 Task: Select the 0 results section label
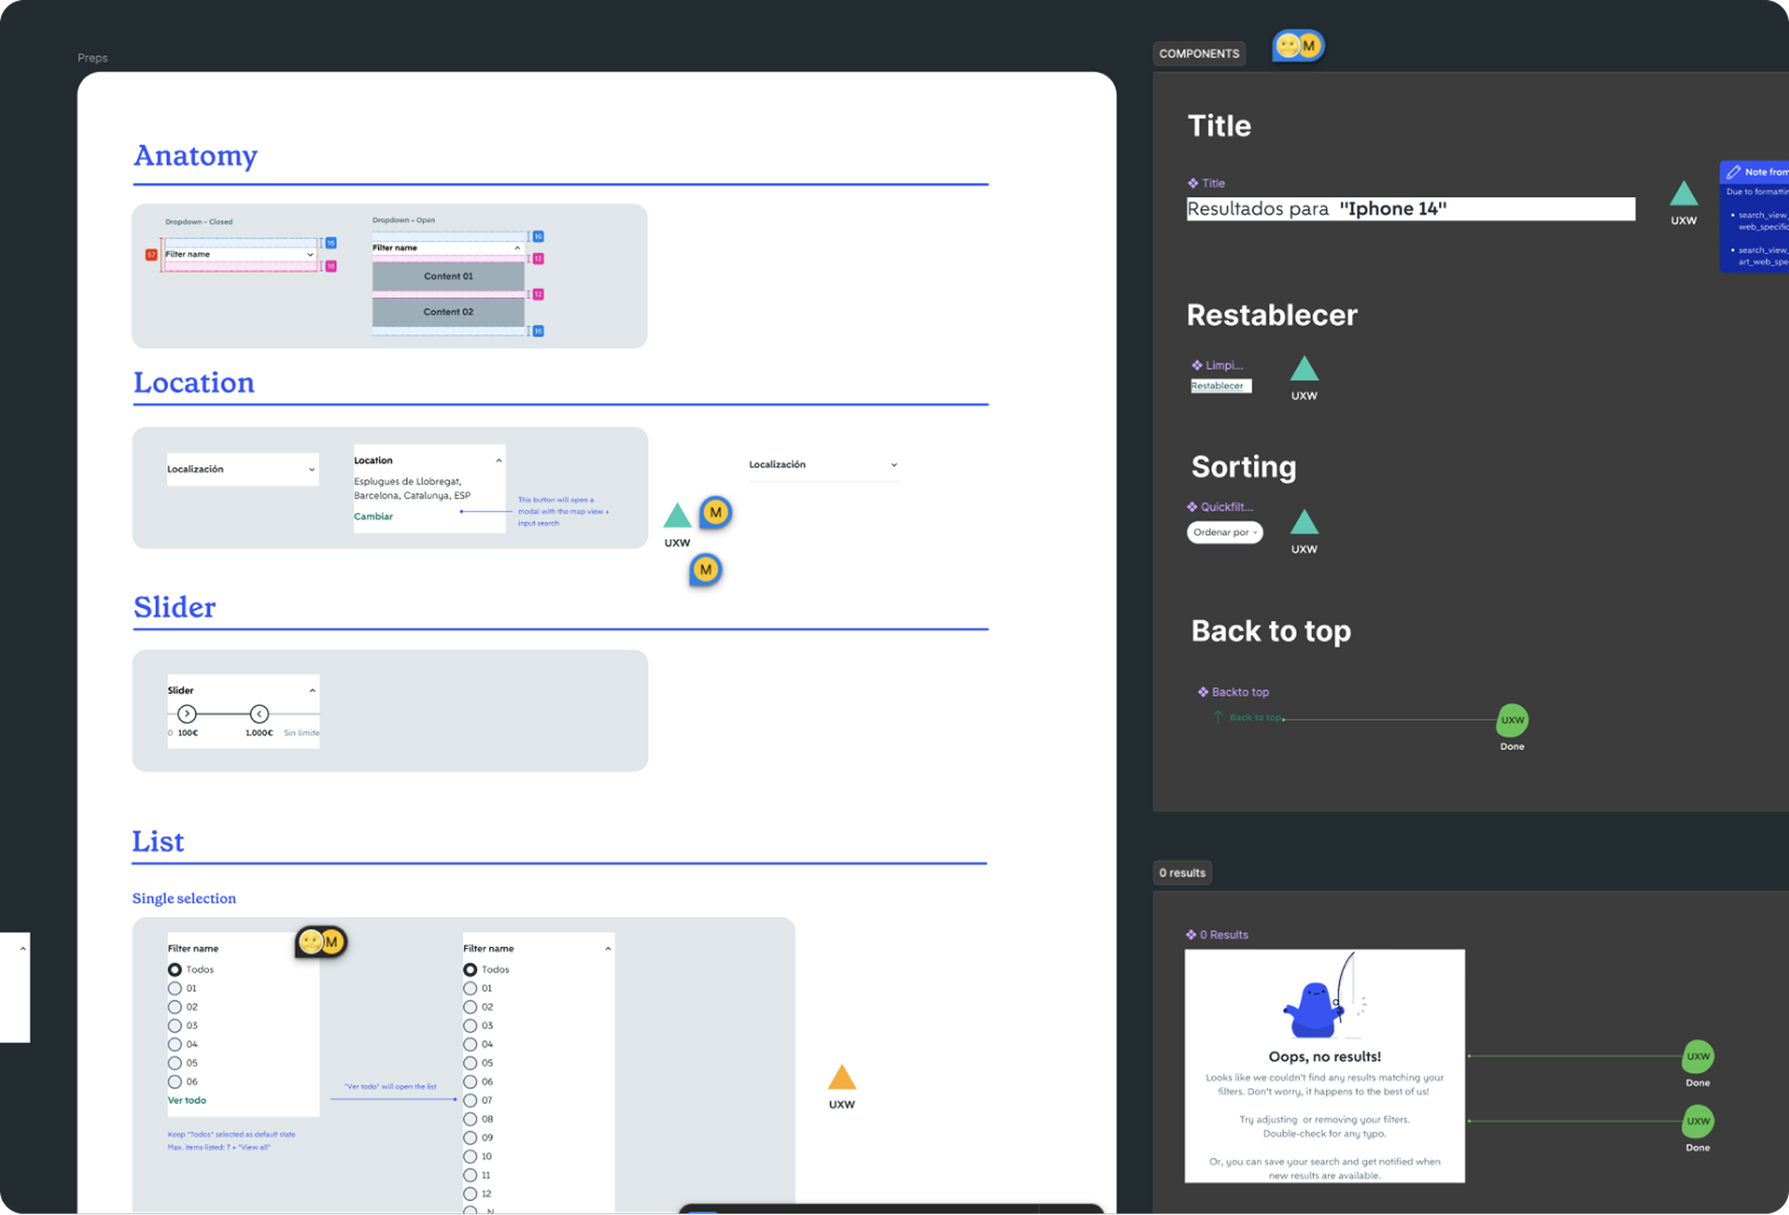click(x=1181, y=872)
